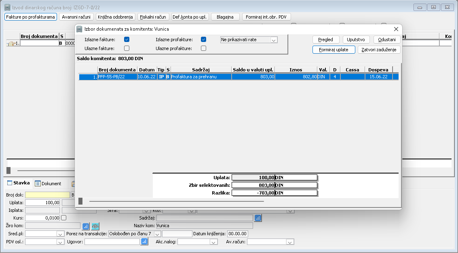Click the main window title bar icon
458x253 pixels.
coord(7,8)
